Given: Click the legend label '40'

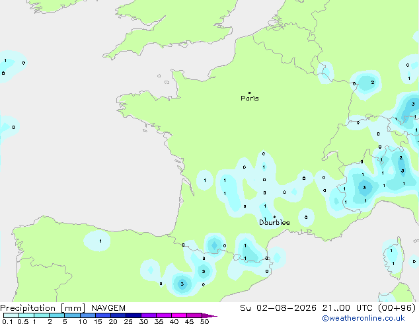Looking at the screenshot, I should [174, 321].
